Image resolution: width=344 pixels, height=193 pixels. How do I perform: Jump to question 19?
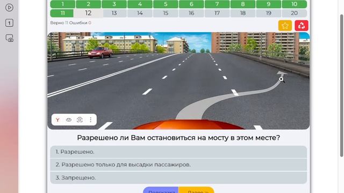coord(269,13)
